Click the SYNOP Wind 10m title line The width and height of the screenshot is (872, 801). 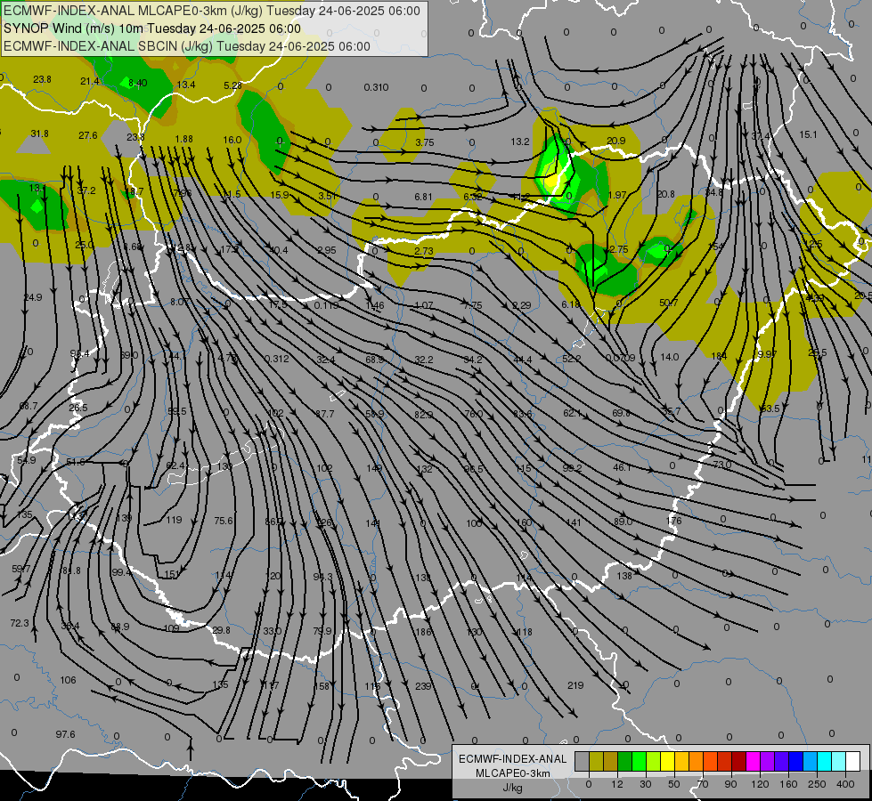pos(151,28)
